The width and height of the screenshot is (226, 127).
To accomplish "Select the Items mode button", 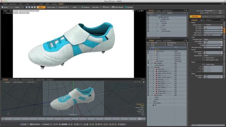I will coord(41,7).
